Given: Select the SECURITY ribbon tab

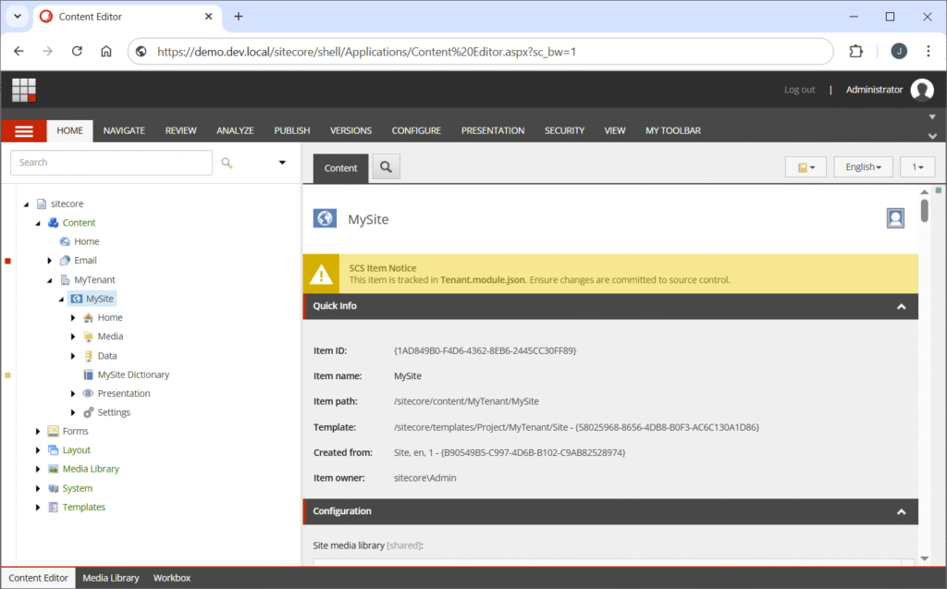Looking at the screenshot, I should point(564,130).
